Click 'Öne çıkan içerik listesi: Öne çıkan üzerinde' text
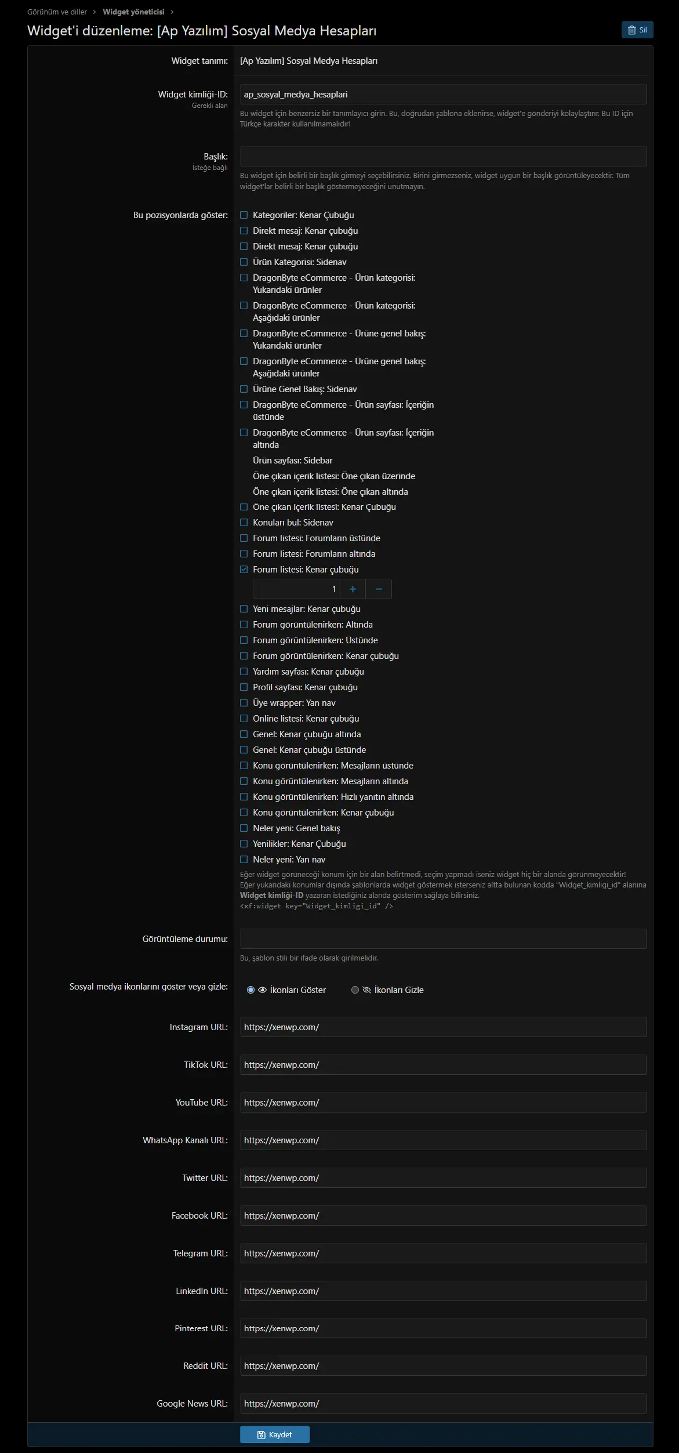The height and width of the screenshot is (1453, 679). click(x=334, y=476)
